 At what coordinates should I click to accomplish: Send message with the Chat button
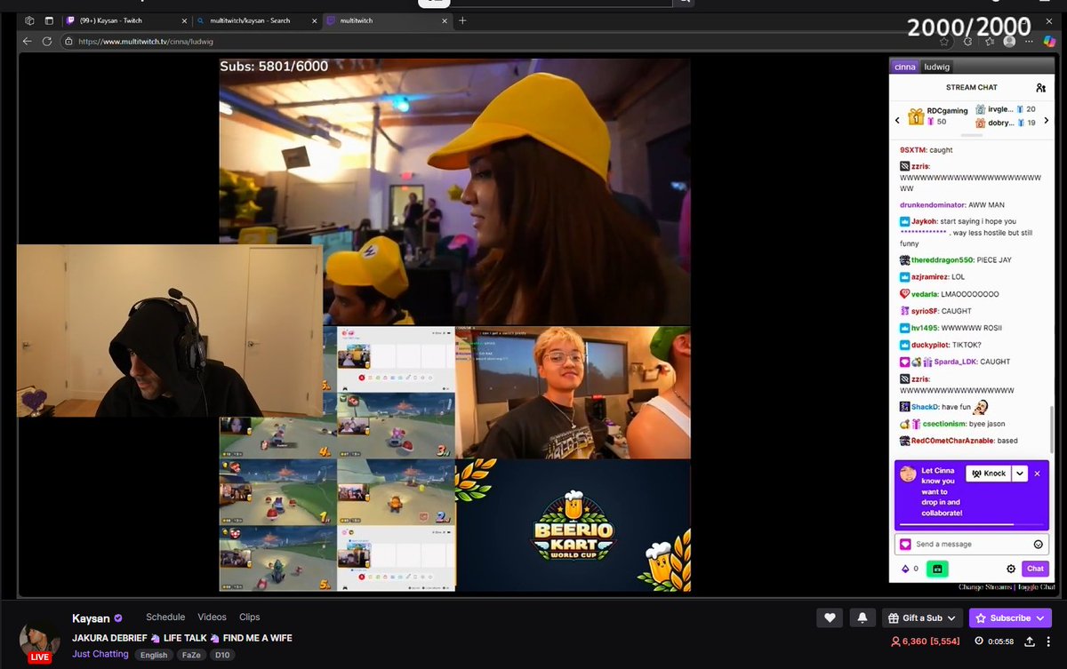(1035, 569)
